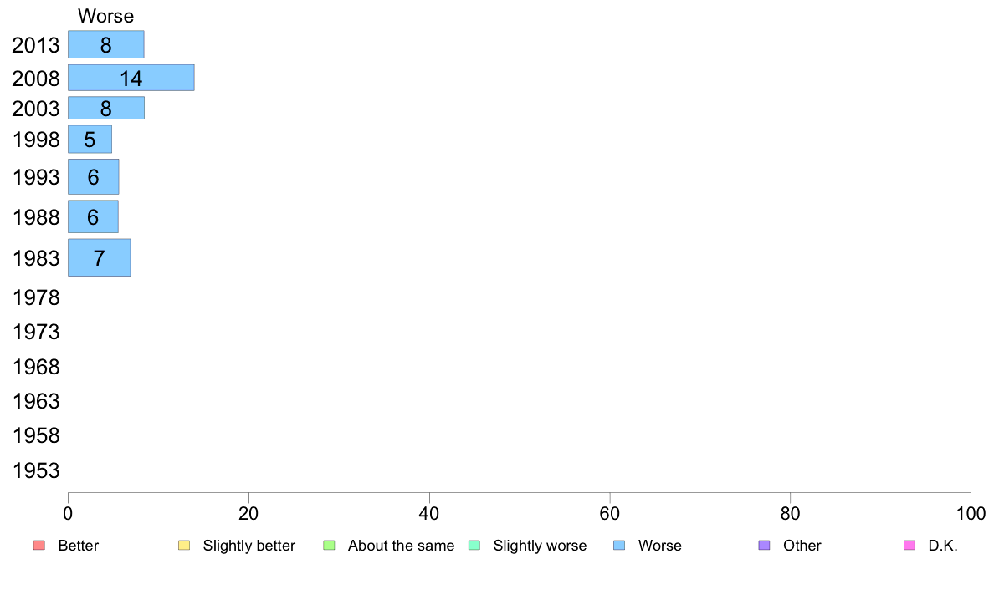Click the Slightly better yellow legend swatch
This screenshot has width=994, height=615.
(x=184, y=546)
